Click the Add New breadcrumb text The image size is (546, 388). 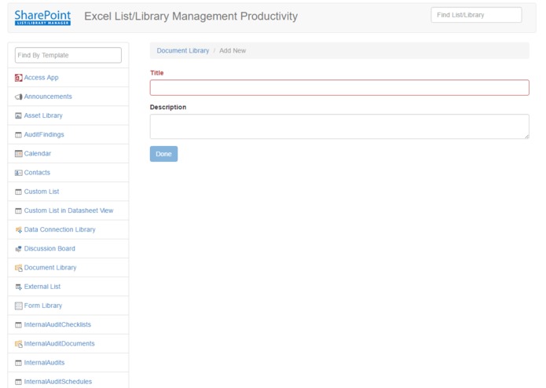coord(233,50)
